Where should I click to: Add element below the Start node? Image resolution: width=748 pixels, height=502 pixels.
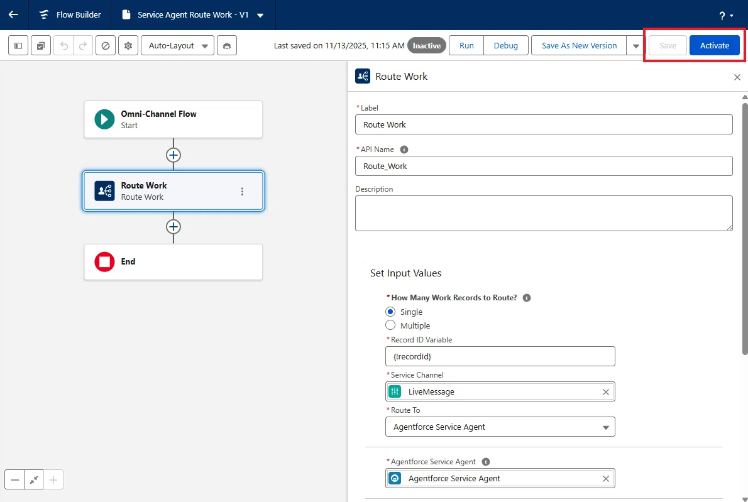click(x=173, y=155)
